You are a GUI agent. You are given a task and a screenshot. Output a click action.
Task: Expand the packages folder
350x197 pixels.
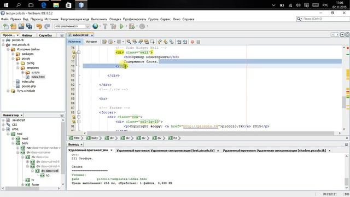pos(13,54)
